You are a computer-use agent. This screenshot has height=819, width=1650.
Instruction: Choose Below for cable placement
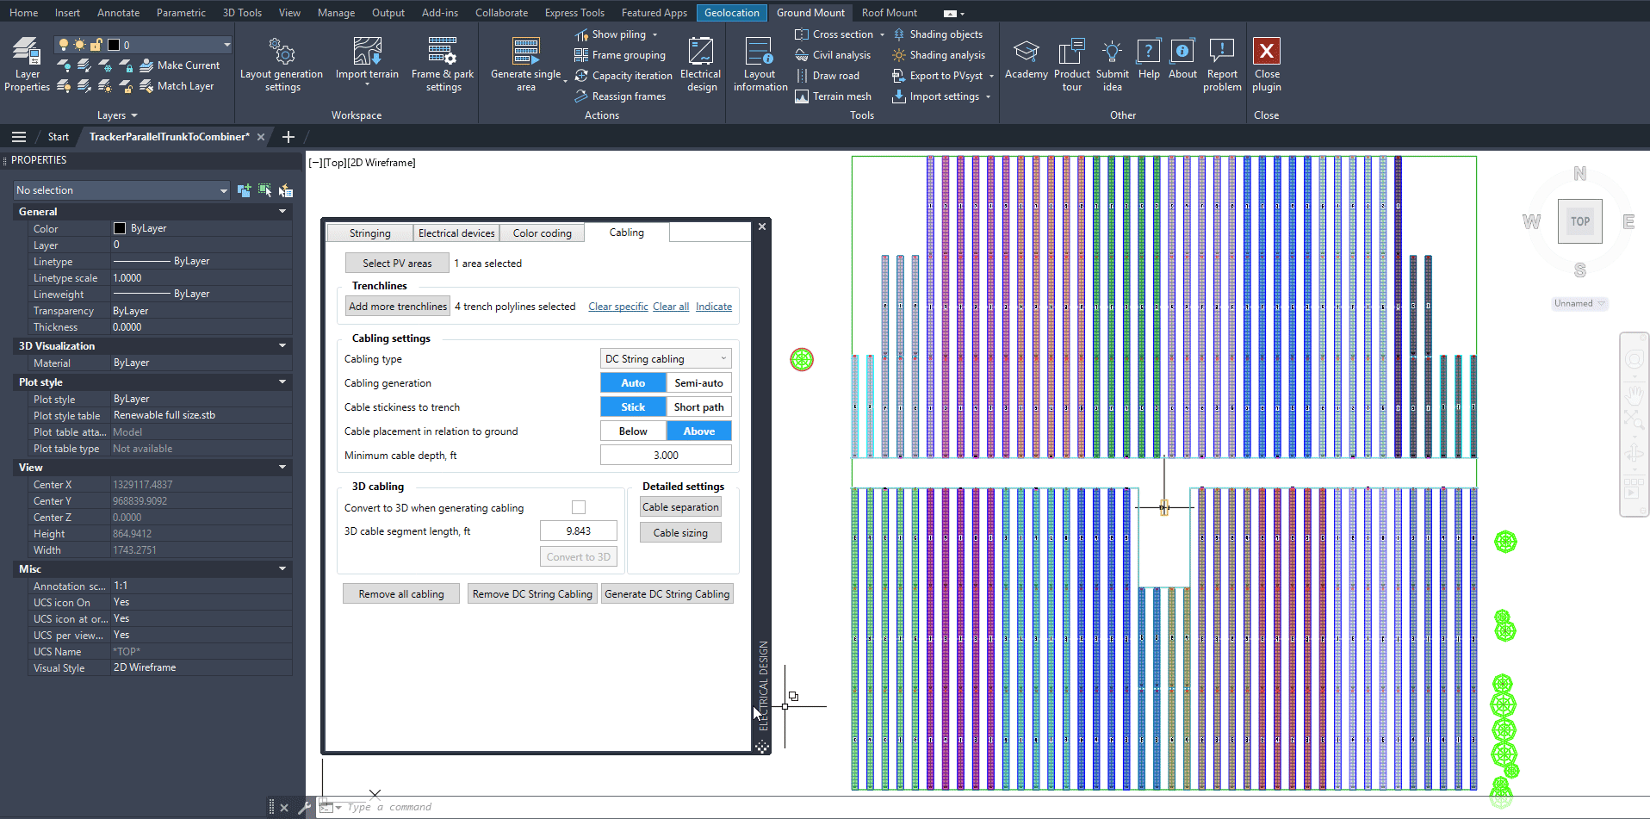click(633, 431)
